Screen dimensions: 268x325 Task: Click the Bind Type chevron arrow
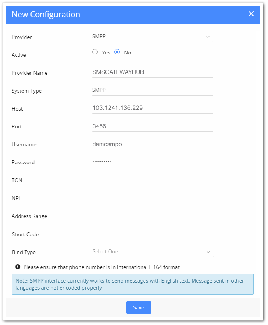click(x=208, y=252)
